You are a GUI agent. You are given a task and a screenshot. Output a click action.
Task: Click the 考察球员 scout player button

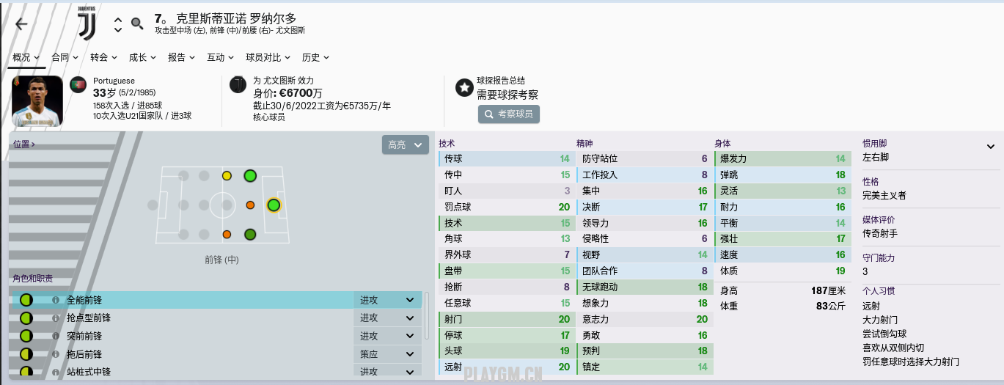(509, 114)
